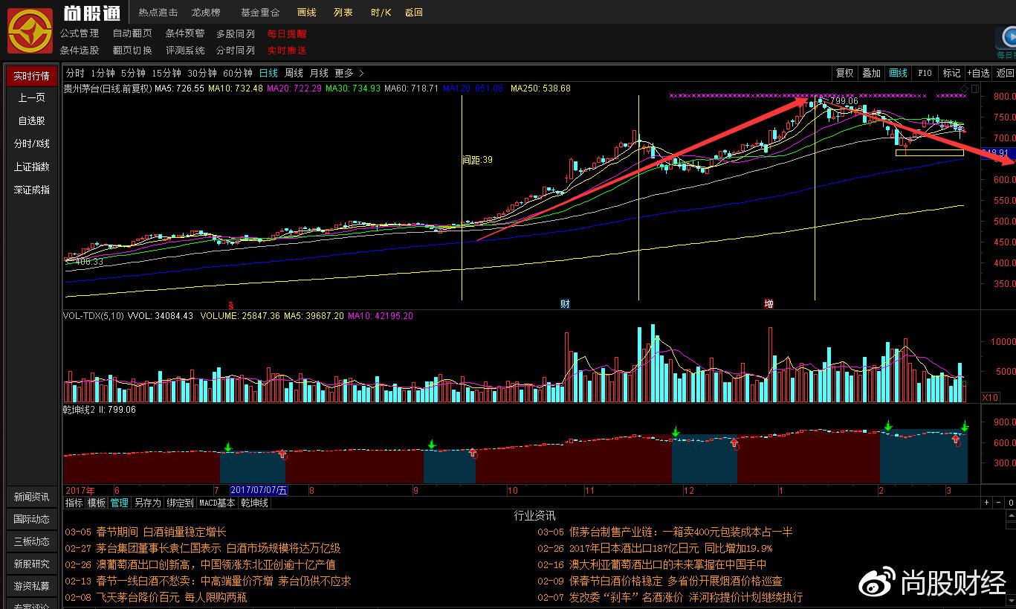The height and width of the screenshot is (609, 1016).
Task: Click the 实时行情 sidebar button
Action: point(31,76)
